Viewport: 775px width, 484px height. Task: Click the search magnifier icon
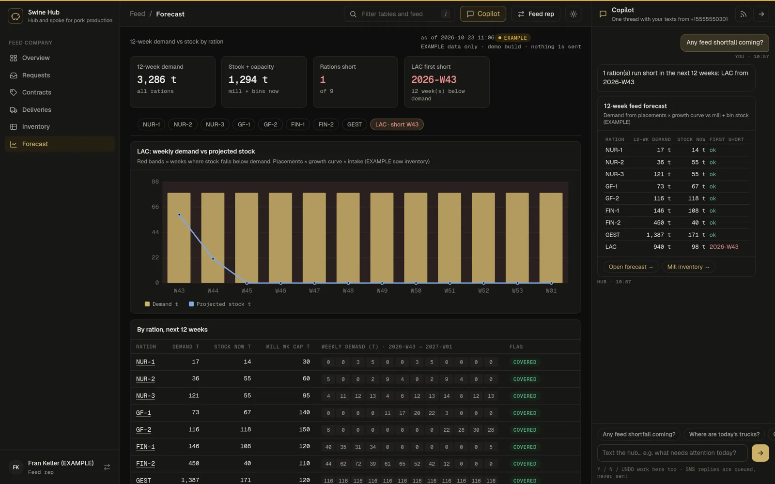point(353,14)
